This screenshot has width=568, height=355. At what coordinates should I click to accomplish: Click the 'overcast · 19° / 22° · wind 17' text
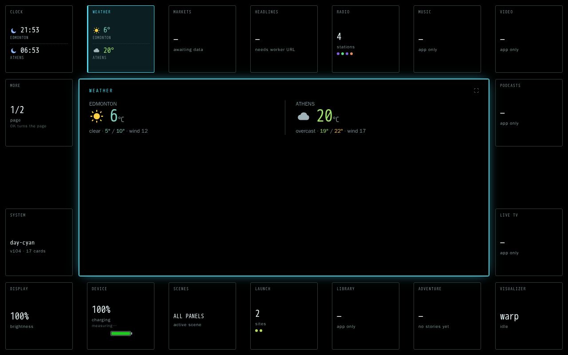(x=331, y=131)
